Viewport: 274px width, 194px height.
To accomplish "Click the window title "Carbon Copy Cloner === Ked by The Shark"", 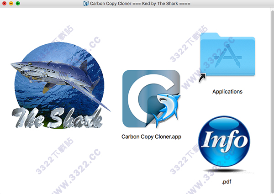I will point(140,4).
